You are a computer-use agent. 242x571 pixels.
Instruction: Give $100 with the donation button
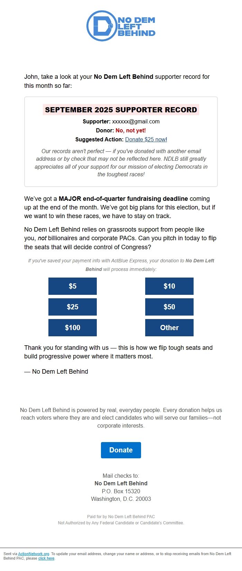[73, 328]
